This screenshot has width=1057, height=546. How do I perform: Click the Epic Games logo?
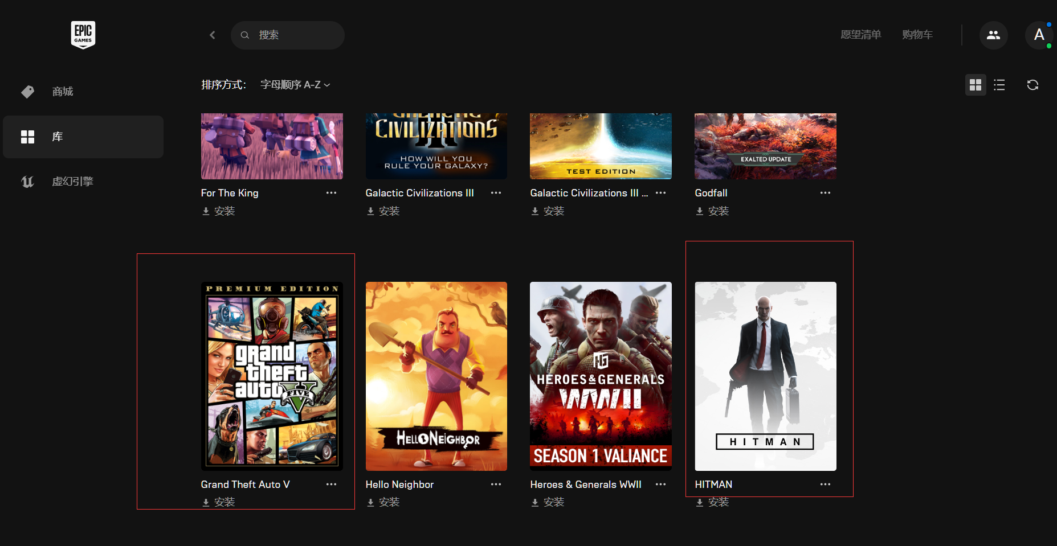tap(83, 35)
